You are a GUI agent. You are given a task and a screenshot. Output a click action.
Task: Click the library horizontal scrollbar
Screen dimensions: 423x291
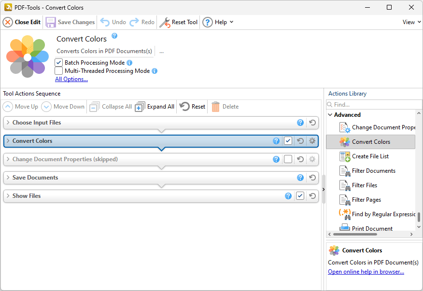coord(355,235)
